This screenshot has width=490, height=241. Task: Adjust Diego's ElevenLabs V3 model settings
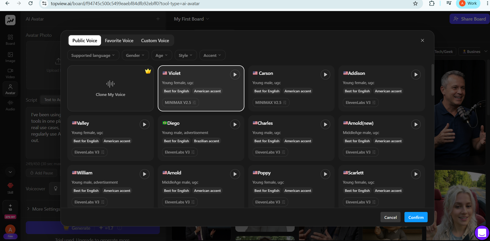pyautogui.click(x=180, y=152)
